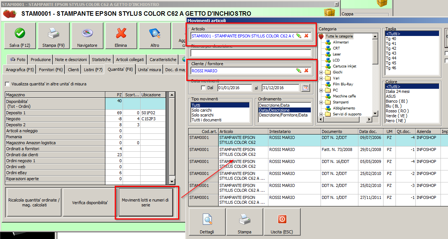Expand the Vari category node
The image size is (448, 239).
[x=321, y=78]
